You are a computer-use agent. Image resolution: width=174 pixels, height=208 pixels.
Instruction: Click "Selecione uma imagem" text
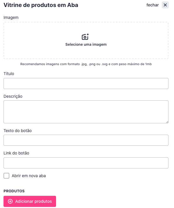click(86, 45)
